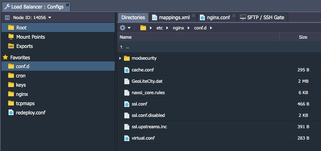This screenshot has height=151, width=321.
Task: Go to etc in breadcrumb path
Action: pyautogui.click(x=160, y=28)
